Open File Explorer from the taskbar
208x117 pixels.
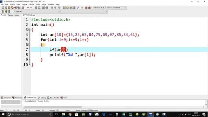[x=63, y=114]
